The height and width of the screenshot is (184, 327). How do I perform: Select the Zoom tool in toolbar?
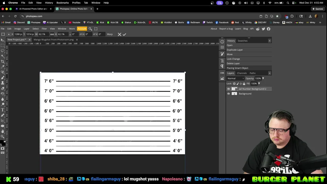point(3,136)
